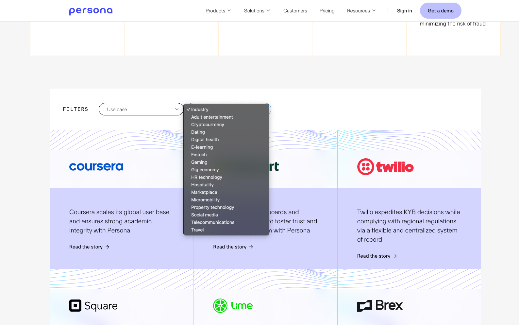Select Marketplace industry option
The width and height of the screenshot is (519, 325).
point(226,192)
